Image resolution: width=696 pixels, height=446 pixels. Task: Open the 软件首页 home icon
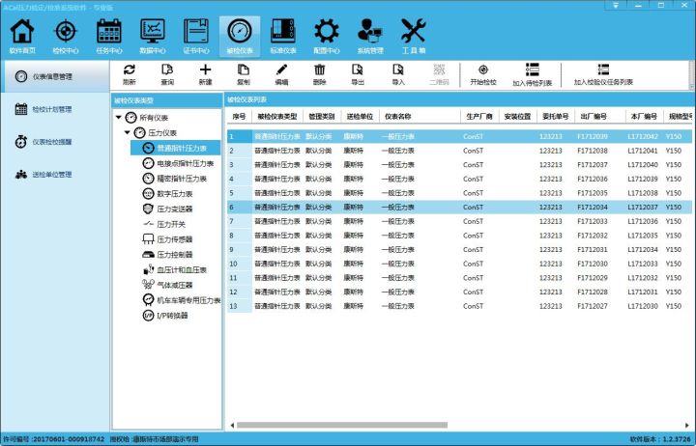21,36
